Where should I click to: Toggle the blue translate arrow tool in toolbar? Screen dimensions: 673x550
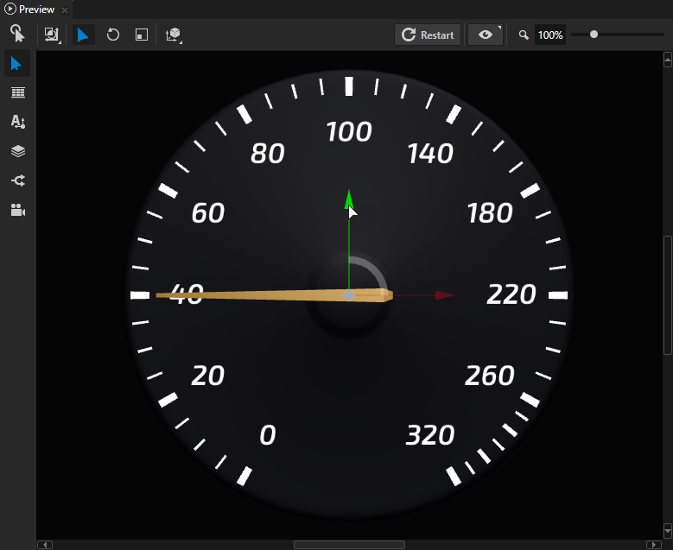click(83, 35)
